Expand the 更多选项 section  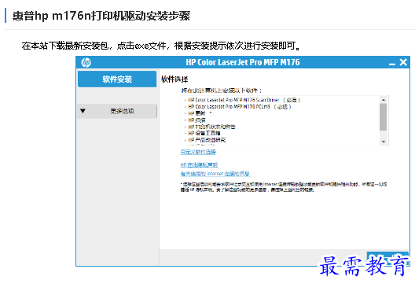coord(117,111)
